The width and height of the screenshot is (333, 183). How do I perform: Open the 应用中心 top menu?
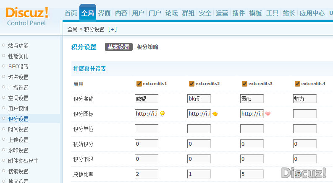(x=312, y=13)
